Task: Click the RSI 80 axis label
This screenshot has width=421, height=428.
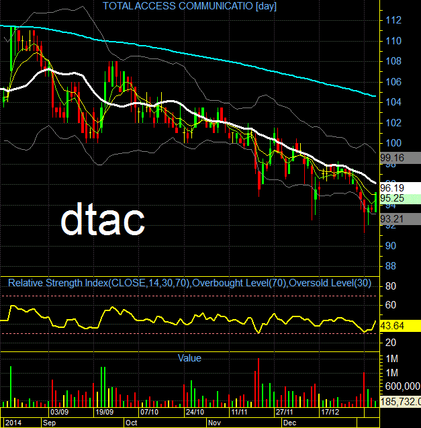Action: tap(390, 286)
